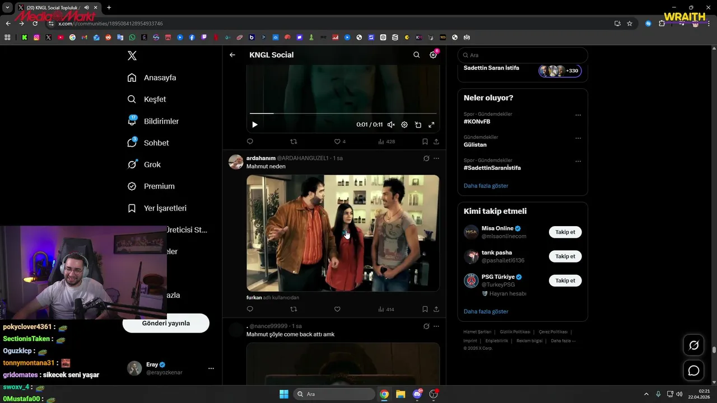The width and height of the screenshot is (717, 403).
Task: Open Gülistan trend
Action: (475, 144)
